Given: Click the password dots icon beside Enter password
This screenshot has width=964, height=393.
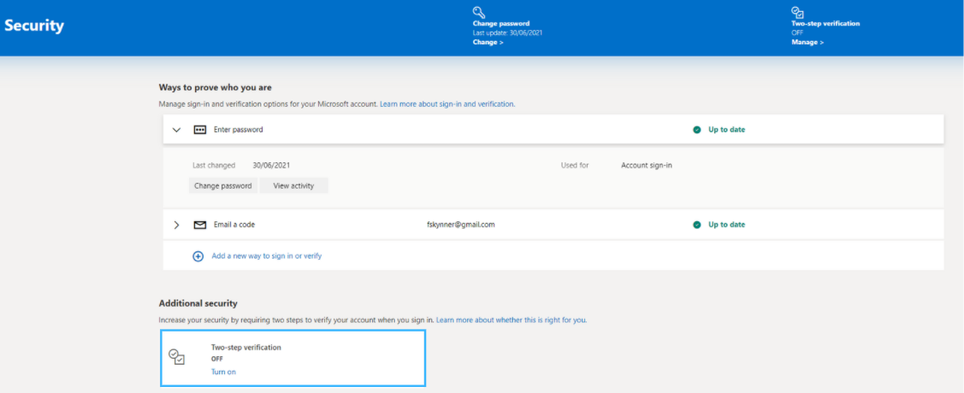Looking at the screenshot, I should [x=200, y=130].
